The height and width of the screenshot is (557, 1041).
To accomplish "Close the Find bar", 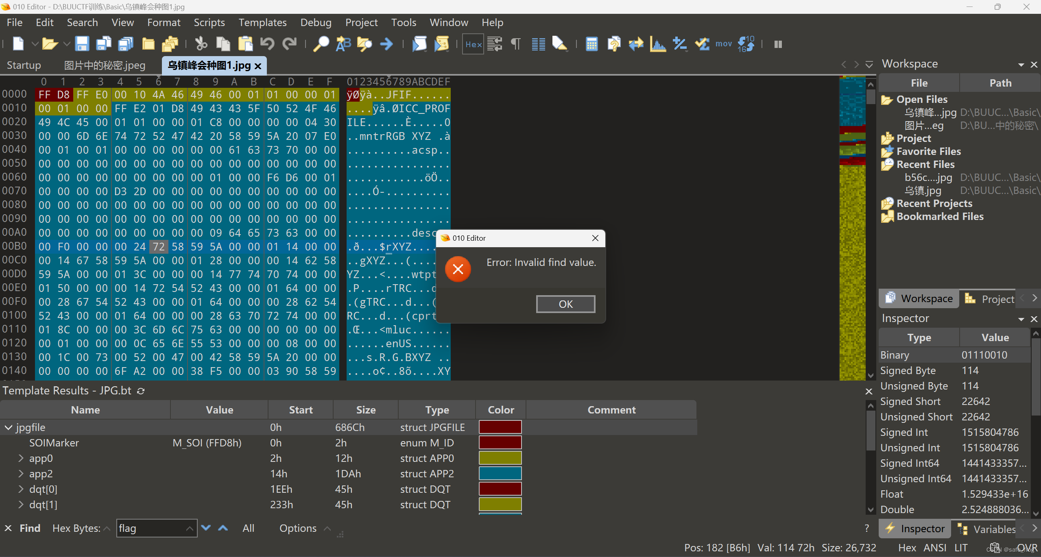I will 8,528.
